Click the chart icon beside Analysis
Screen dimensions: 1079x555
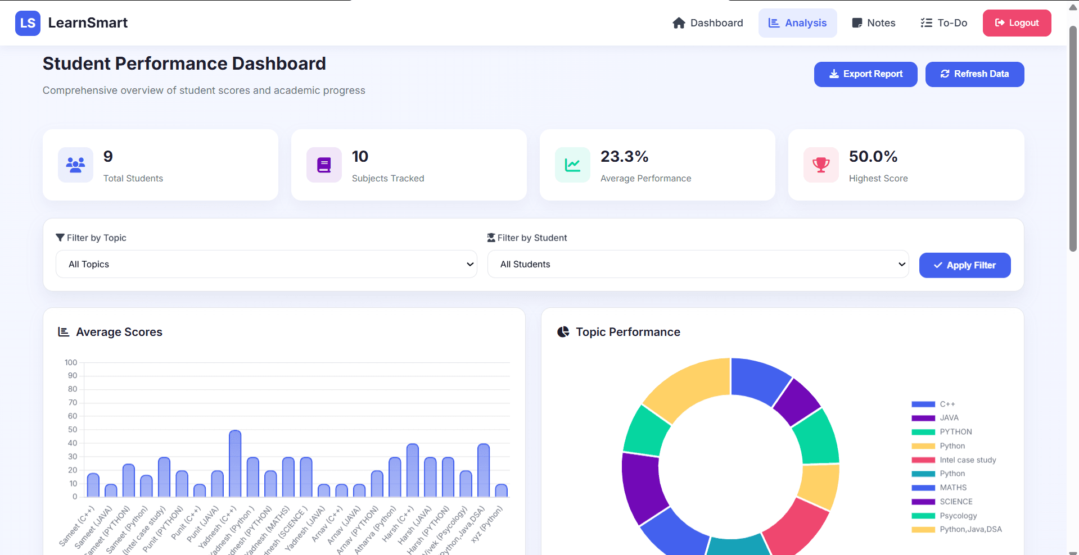774,23
